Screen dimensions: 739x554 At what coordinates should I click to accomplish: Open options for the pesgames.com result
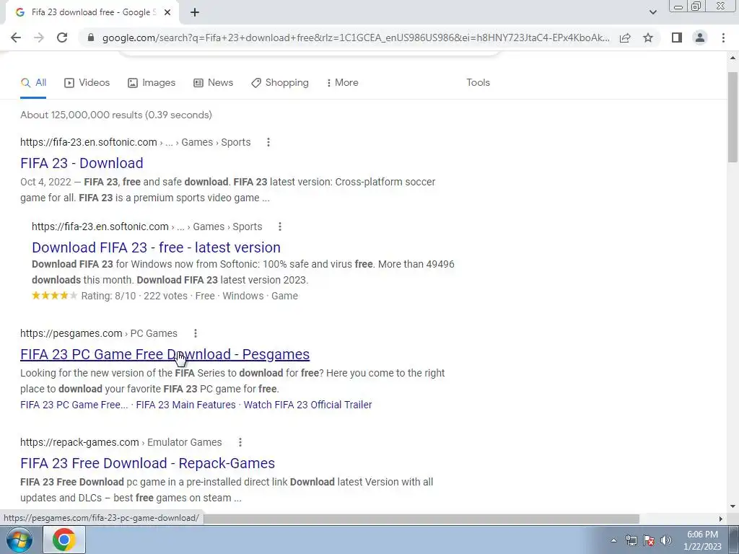coord(195,333)
